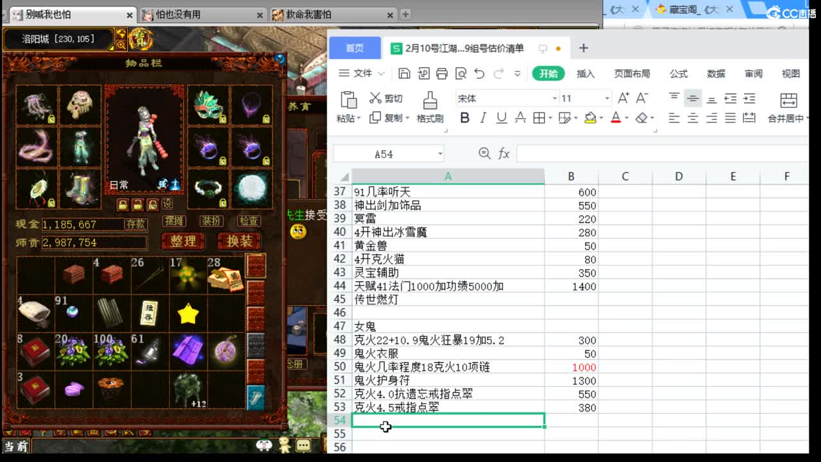
Task: Toggle italic formatting
Action: 483,117
